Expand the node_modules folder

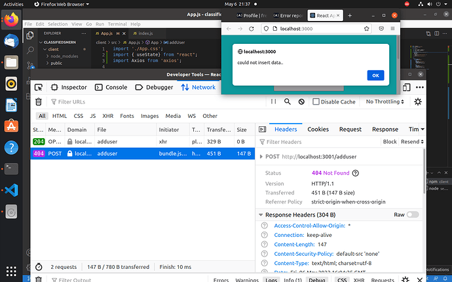64,56
